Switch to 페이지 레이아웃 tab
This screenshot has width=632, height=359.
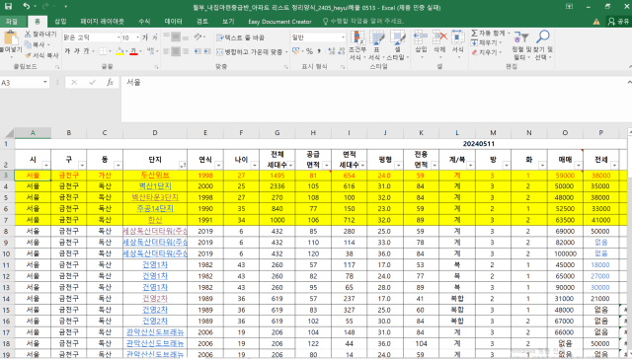103,22
